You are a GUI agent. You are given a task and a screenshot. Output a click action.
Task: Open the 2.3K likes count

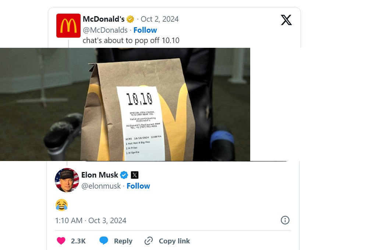(x=78, y=241)
